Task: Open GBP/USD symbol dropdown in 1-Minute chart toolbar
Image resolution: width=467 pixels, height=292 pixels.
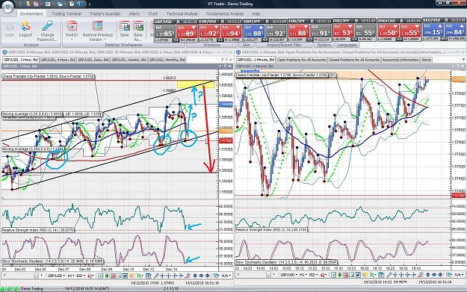Action: pyautogui.click(x=289, y=276)
